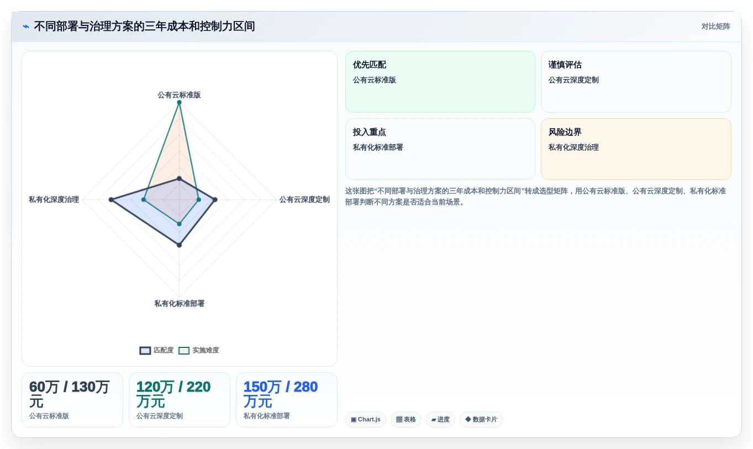
Task: Click the 数据卡片 tag
Action: (x=481, y=419)
